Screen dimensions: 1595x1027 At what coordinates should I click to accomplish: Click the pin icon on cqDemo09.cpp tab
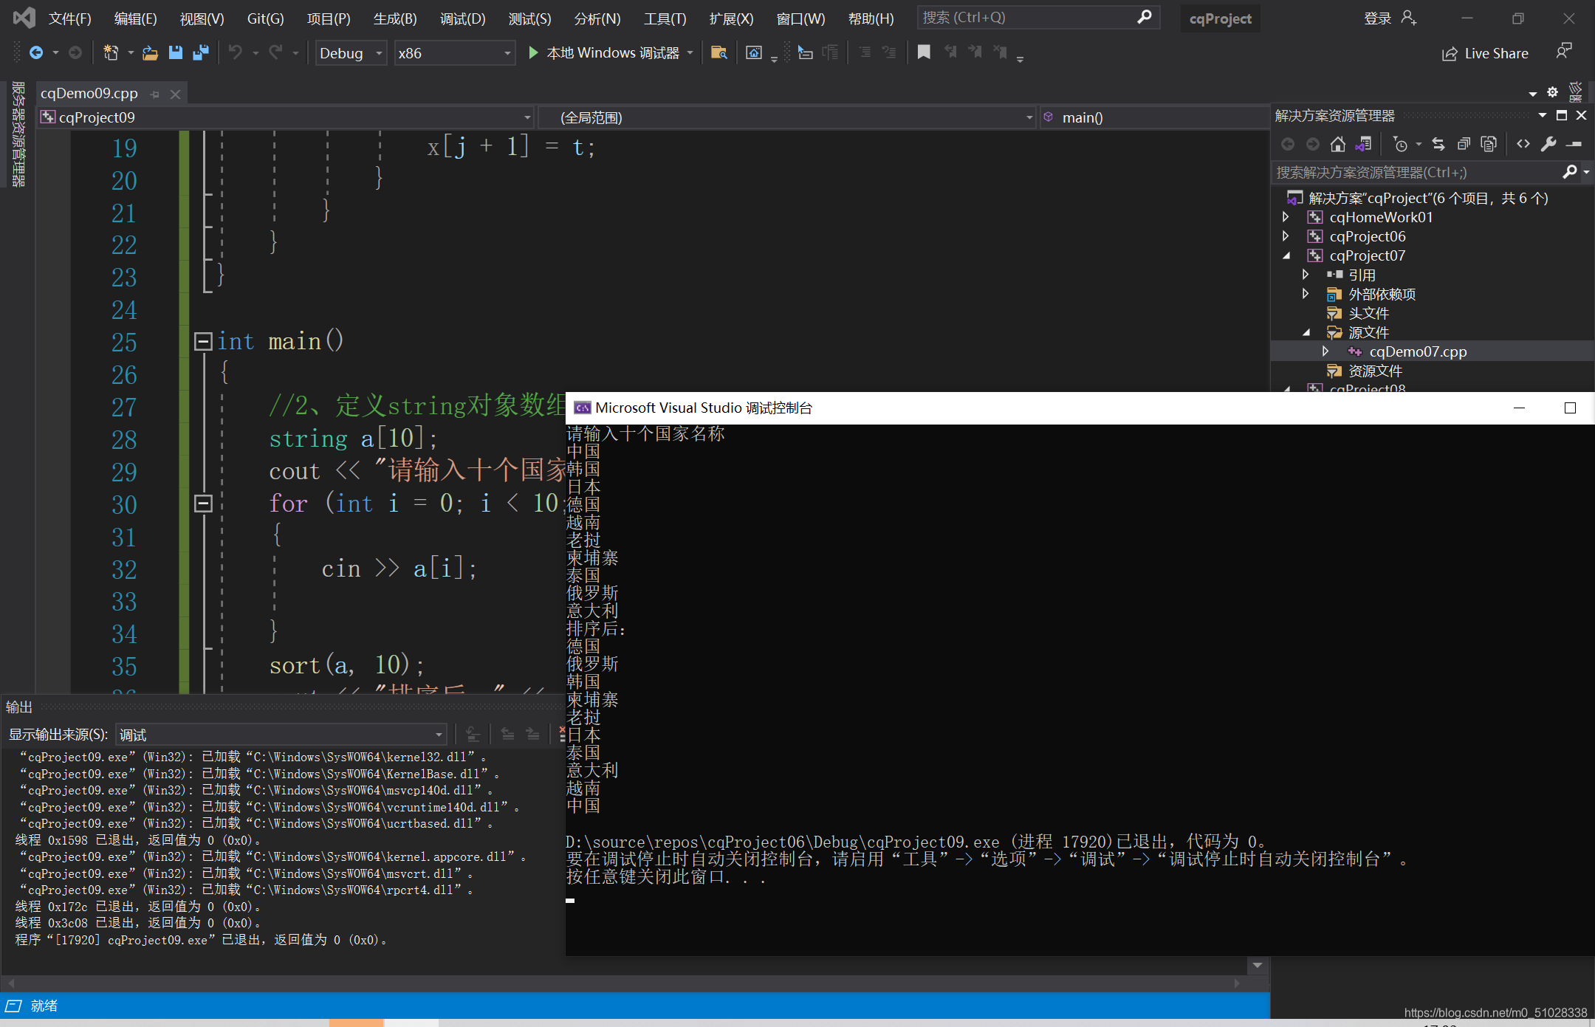(154, 94)
